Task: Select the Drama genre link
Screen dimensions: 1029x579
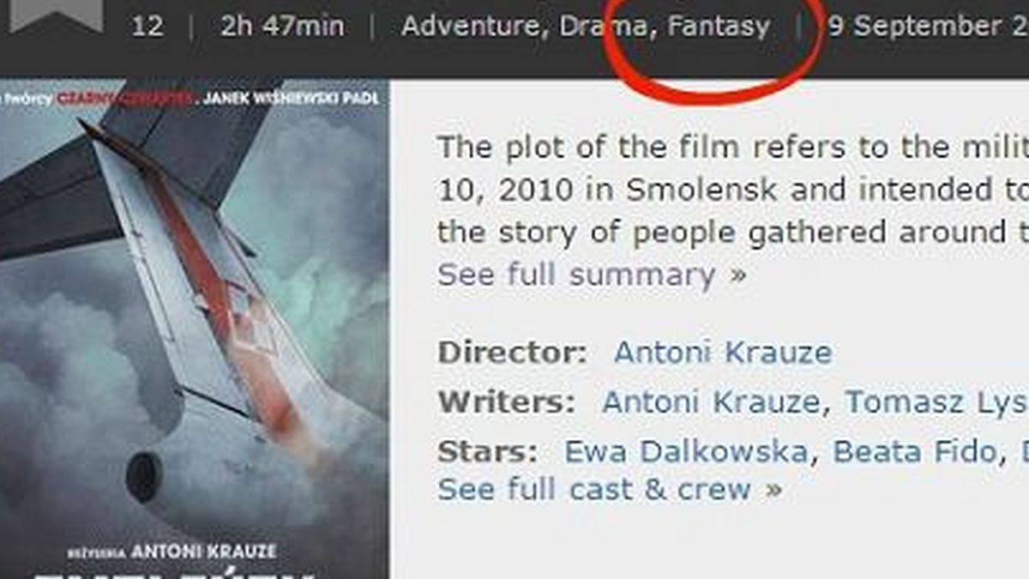Action: coord(605,26)
